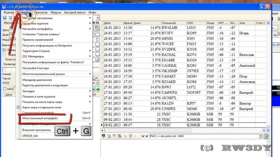Open the Журнал menu
280x157 pixels.
[x=9, y=13]
